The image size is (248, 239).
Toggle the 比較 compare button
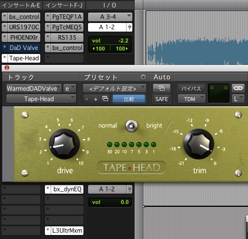point(129,99)
